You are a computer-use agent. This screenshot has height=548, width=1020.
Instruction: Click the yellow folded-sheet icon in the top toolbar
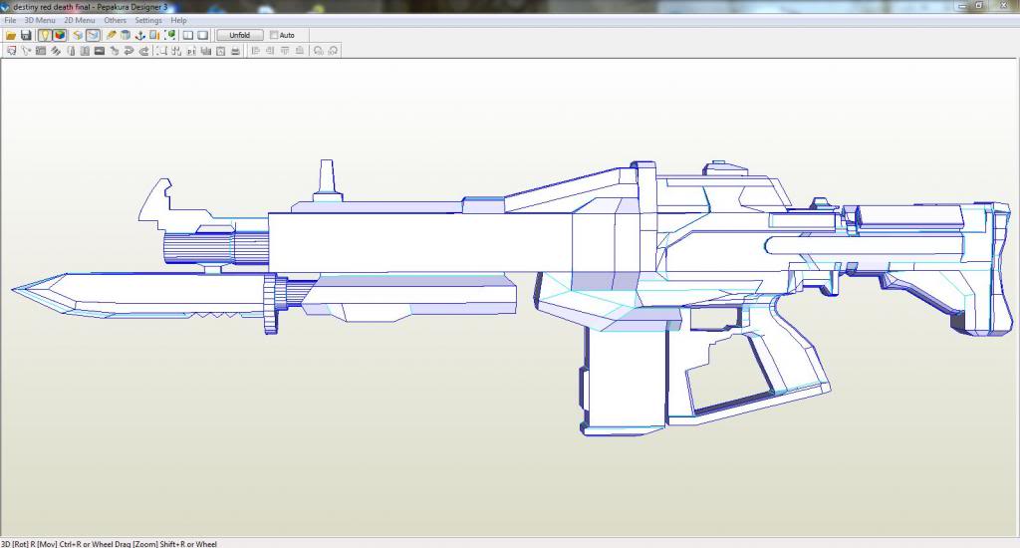[78, 35]
